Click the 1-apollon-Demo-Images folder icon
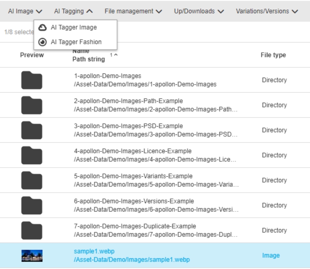310x269 pixels. click(32, 80)
